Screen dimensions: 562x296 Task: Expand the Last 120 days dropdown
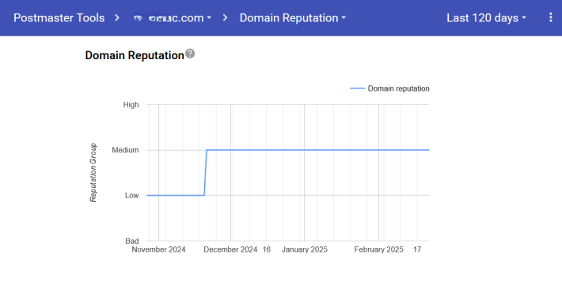click(486, 18)
